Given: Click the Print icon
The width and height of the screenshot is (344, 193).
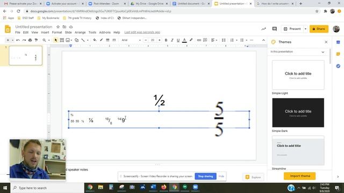Looking at the screenshot, I should (x=30, y=40).
